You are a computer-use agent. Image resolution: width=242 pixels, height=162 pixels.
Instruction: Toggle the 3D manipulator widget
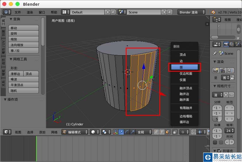(115, 132)
